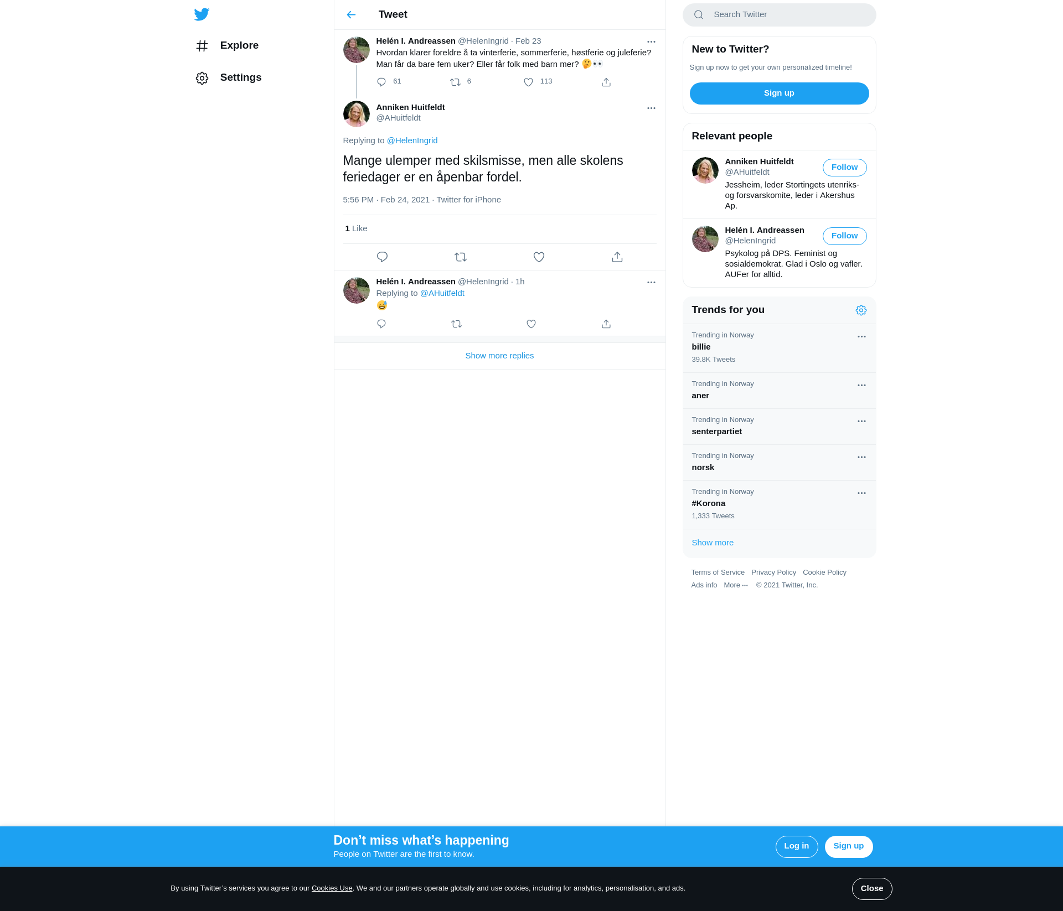Viewport: 1063px width, 911px height.
Task: Click reply icon on Anniken's tweet
Action: pyautogui.click(x=382, y=257)
